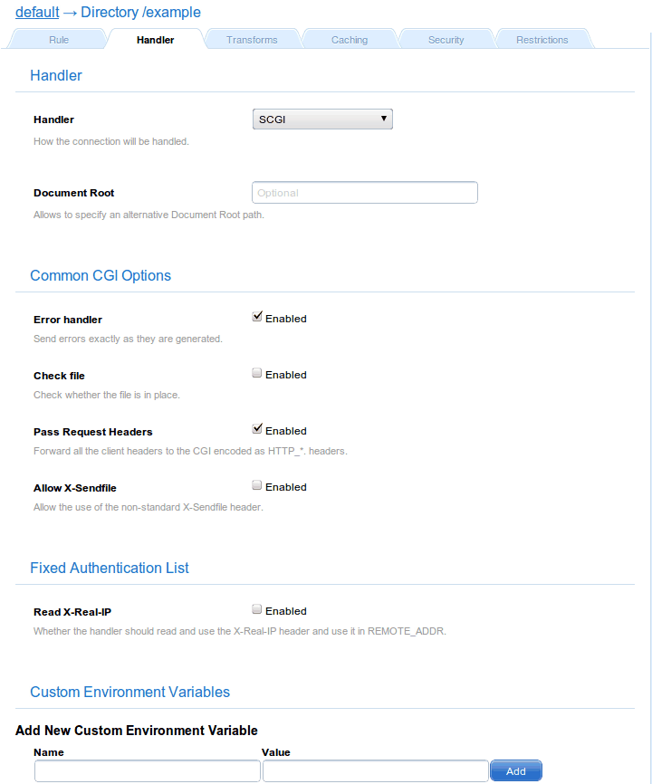The image size is (652, 784).
Task: Uncheck Pass Request Headers
Action: [257, 430]
